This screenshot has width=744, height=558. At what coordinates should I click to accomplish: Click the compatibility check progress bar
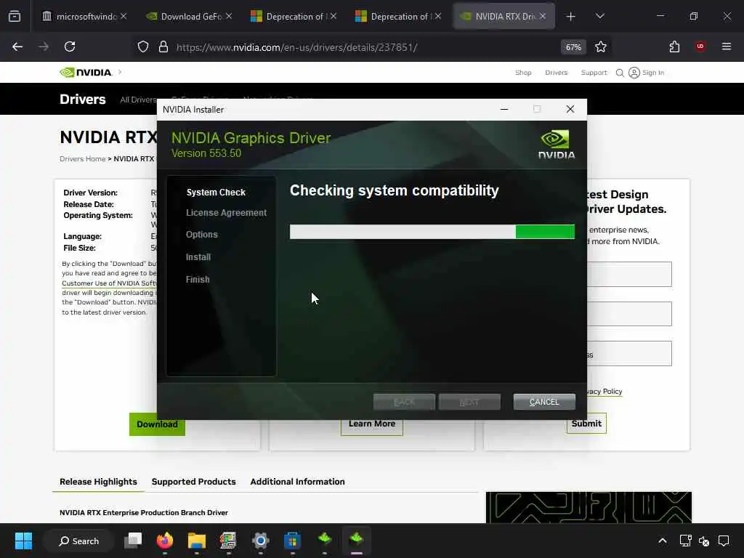[432, 232]
